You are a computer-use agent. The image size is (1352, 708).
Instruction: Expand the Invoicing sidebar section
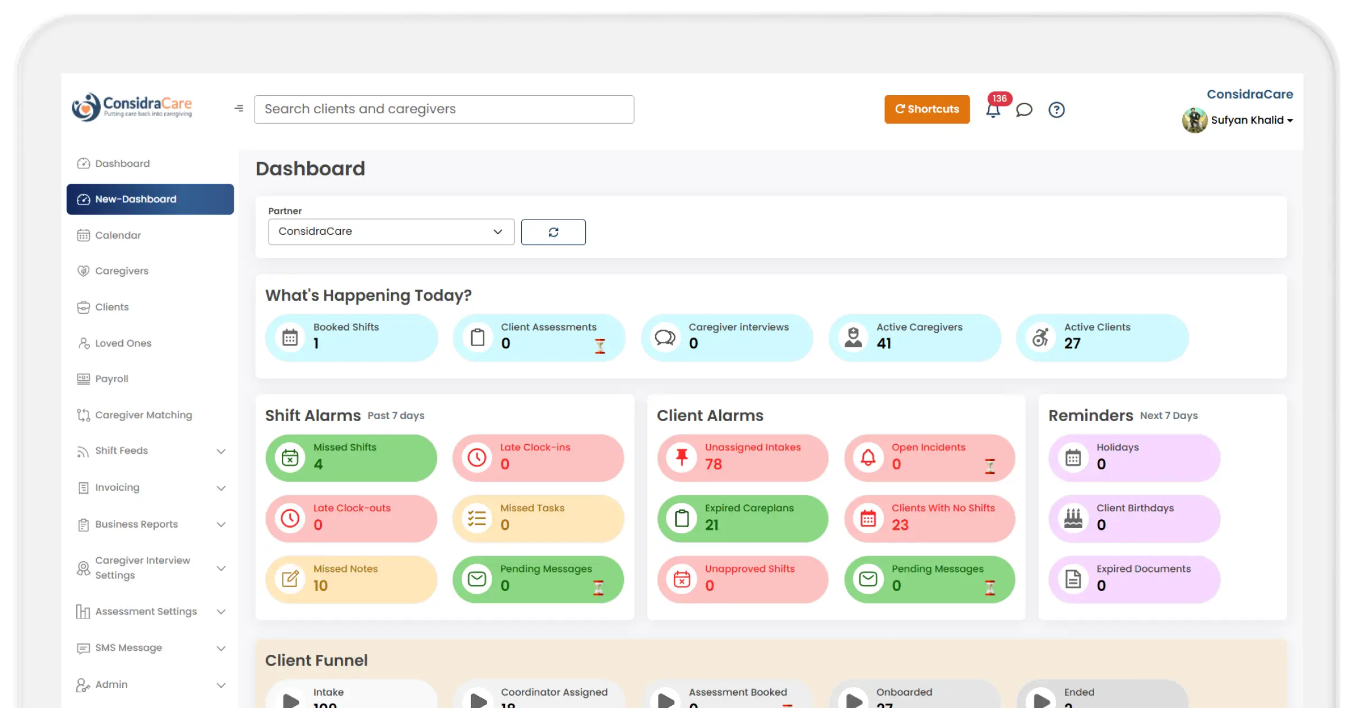point(221,488)
